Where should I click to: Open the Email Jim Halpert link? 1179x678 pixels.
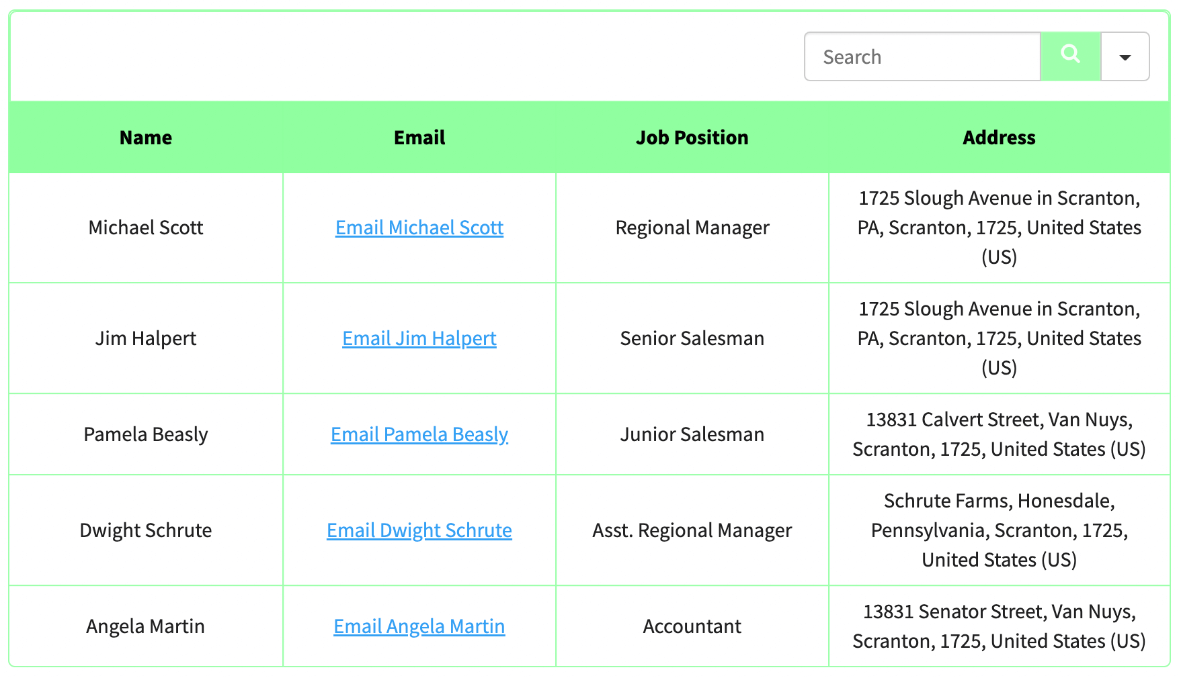419,338
